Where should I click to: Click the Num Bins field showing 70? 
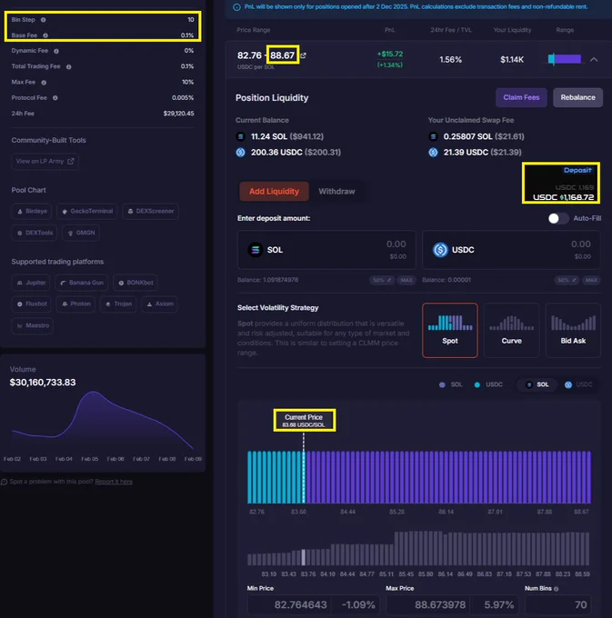(x=558, y=605)
